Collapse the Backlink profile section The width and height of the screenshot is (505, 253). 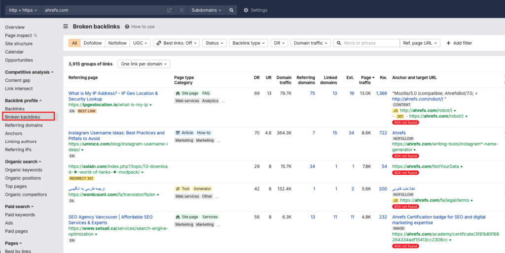24,100
